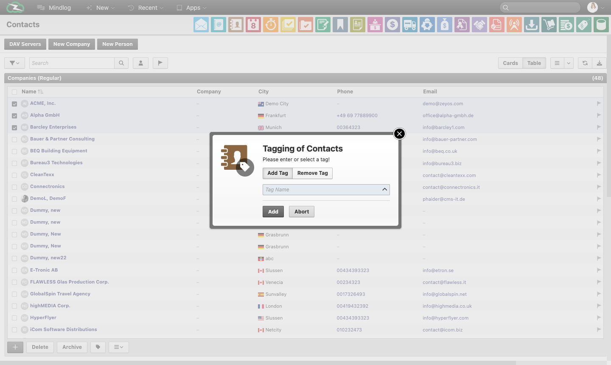This screenshot has height=365, width=611.
Task: Click the flag filter icon button
Action: click(160, 63)
